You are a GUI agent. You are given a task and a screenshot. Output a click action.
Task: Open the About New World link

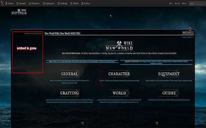pyautogui.click(x=54, y=81)
